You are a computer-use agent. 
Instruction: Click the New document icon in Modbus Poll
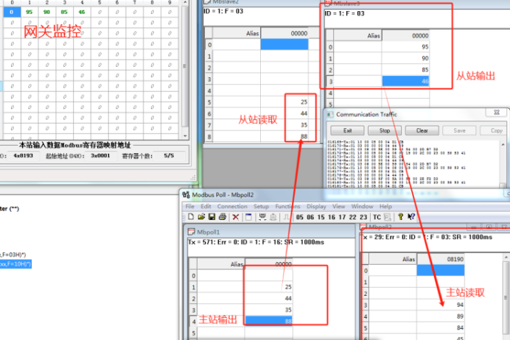point(191,217)
